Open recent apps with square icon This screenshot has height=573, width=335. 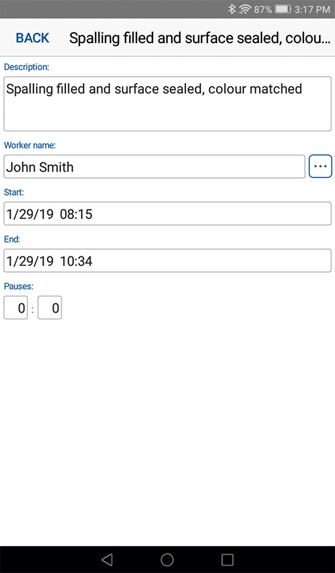(x=227, y=560)
